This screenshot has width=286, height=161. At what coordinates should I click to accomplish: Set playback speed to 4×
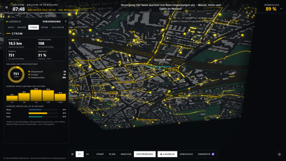pyautogui.click(x=88, y=154)
